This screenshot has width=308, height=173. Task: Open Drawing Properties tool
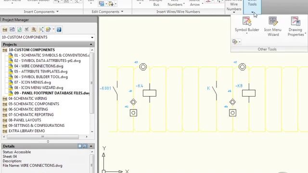pyautogui.click(x=295, y=26)
